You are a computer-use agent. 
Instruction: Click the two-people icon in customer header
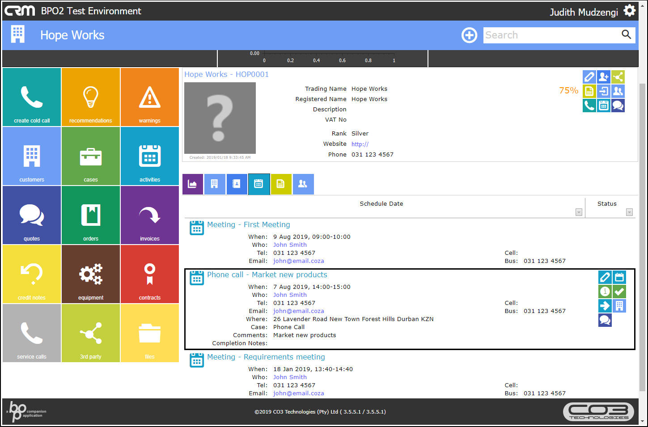click(618, 91)
